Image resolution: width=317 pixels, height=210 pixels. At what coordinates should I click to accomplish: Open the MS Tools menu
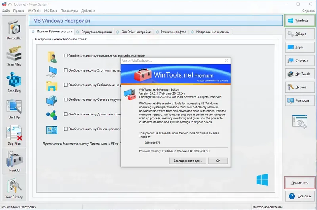tap(51, 11)
